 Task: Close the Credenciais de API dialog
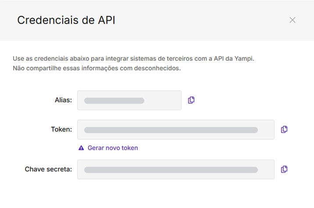pyautogui.click(x=293, y=20)
